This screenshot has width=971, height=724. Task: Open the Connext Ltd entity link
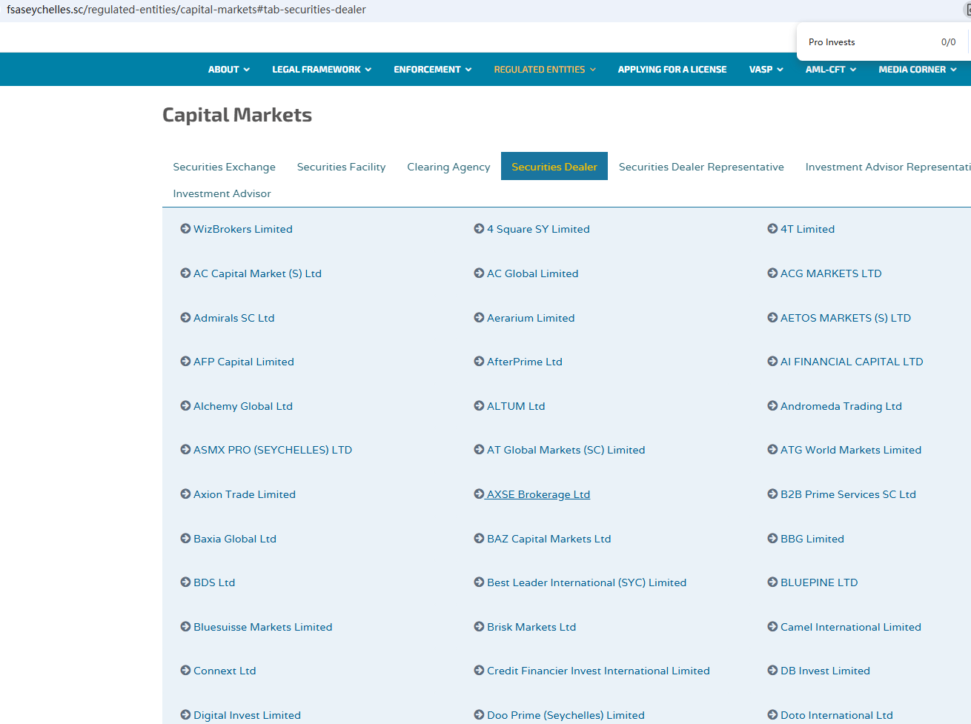[x=225, y=671]
